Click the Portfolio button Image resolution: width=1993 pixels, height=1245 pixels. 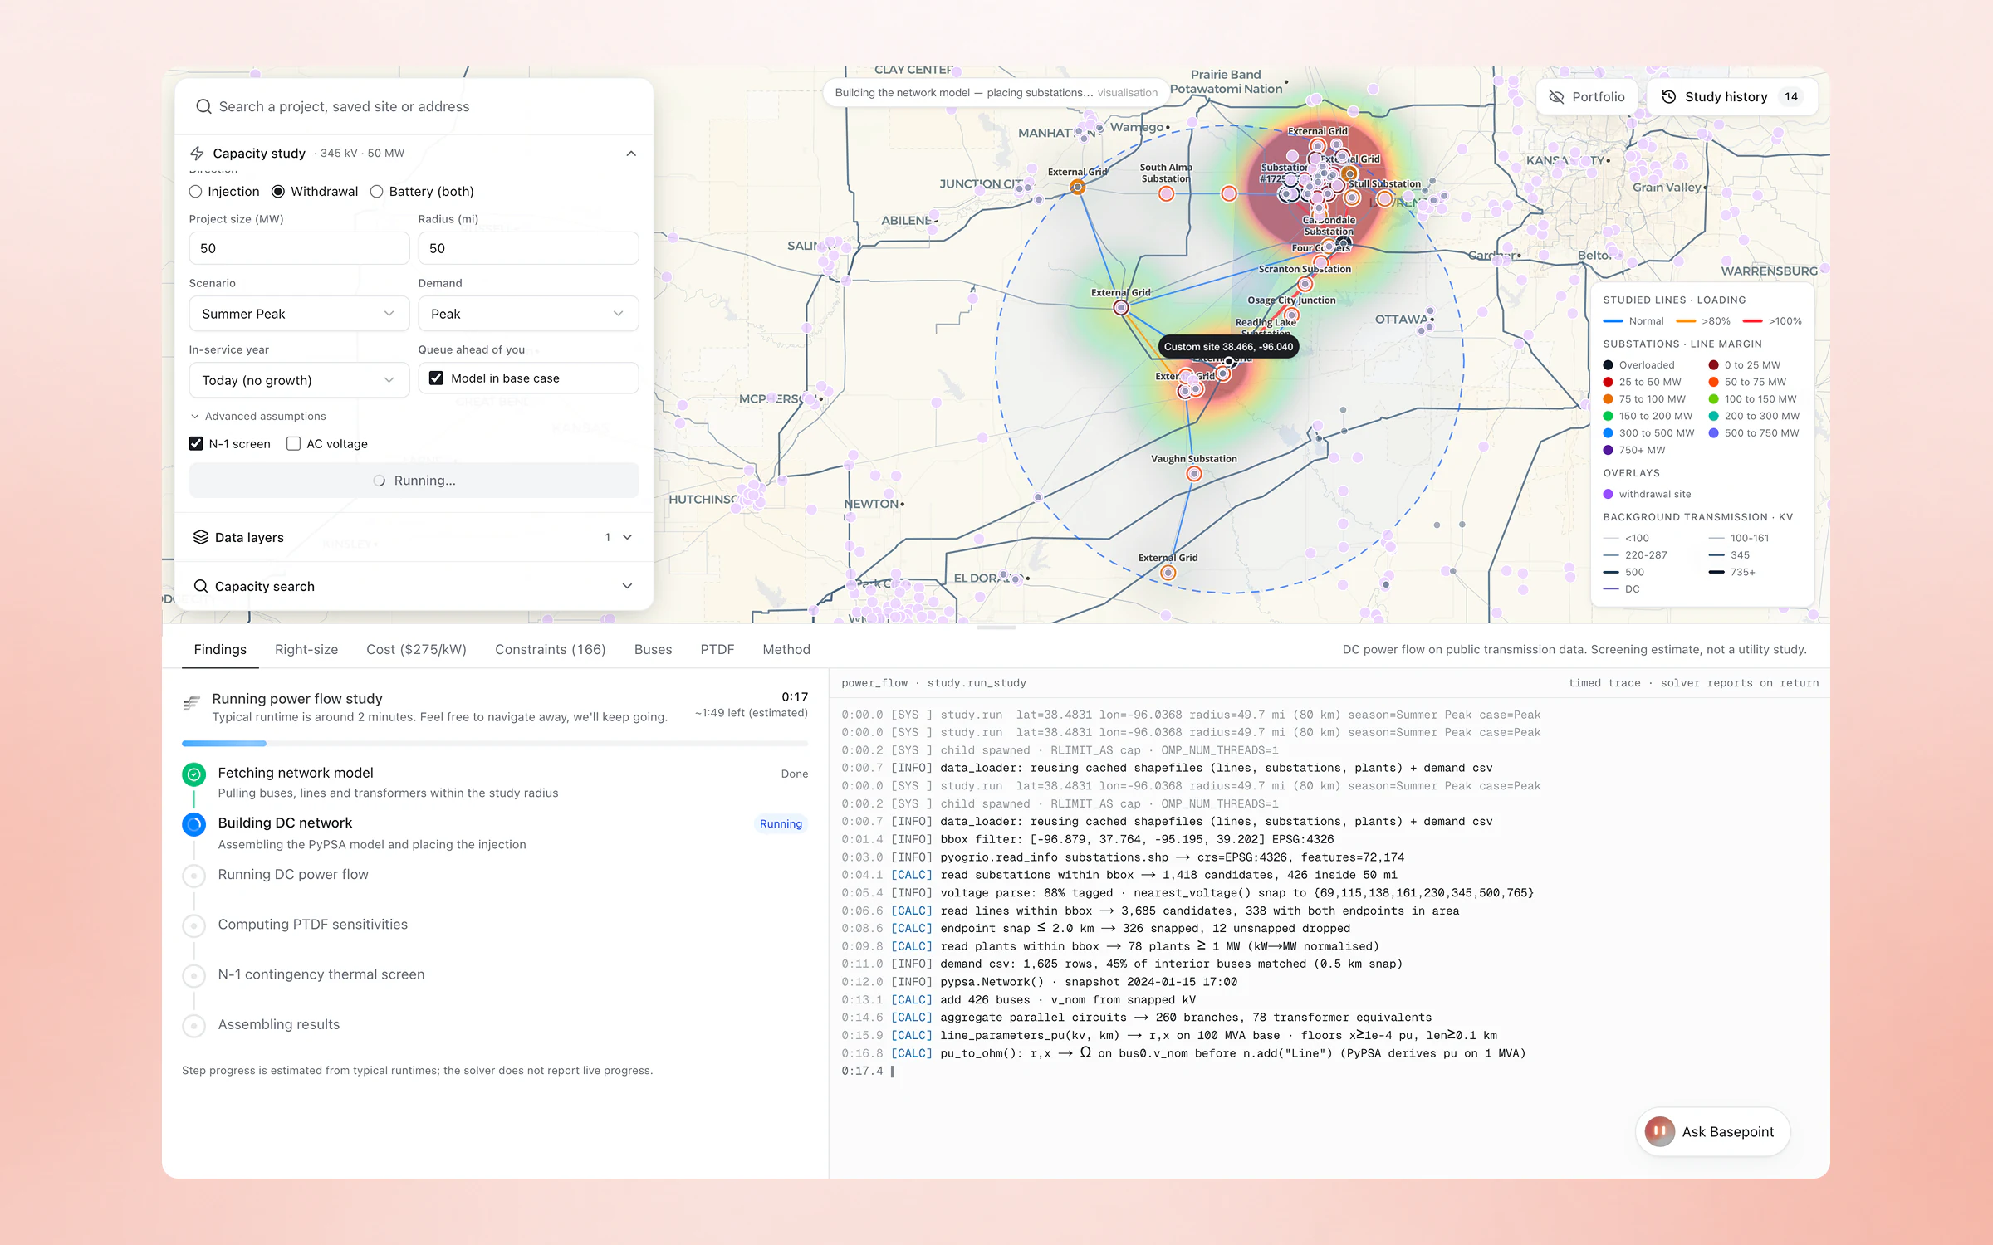pyautogui.click(x=1587, y=97)
